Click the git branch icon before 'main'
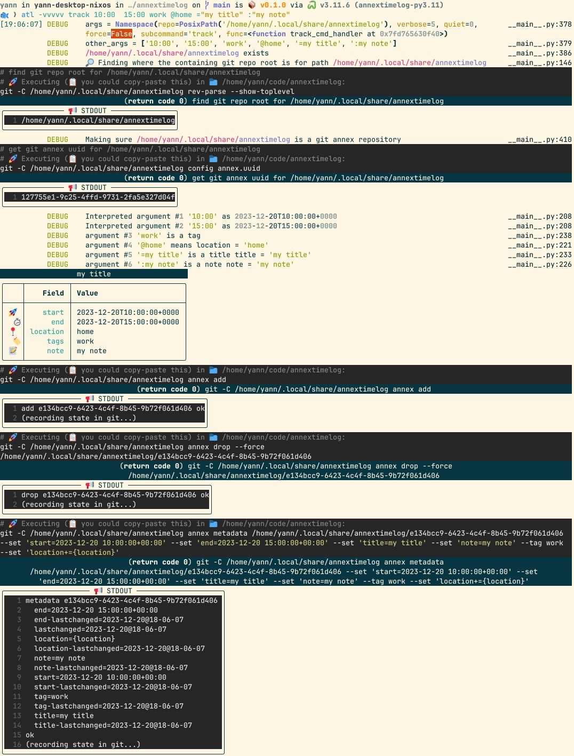 point(207,5)
